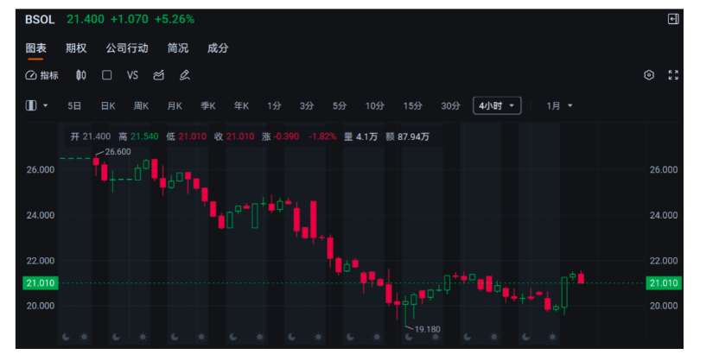Expand the 4小时 interval dropdown
The height and width of the screenshot is (361, 719).
click(x=497, y=105)
